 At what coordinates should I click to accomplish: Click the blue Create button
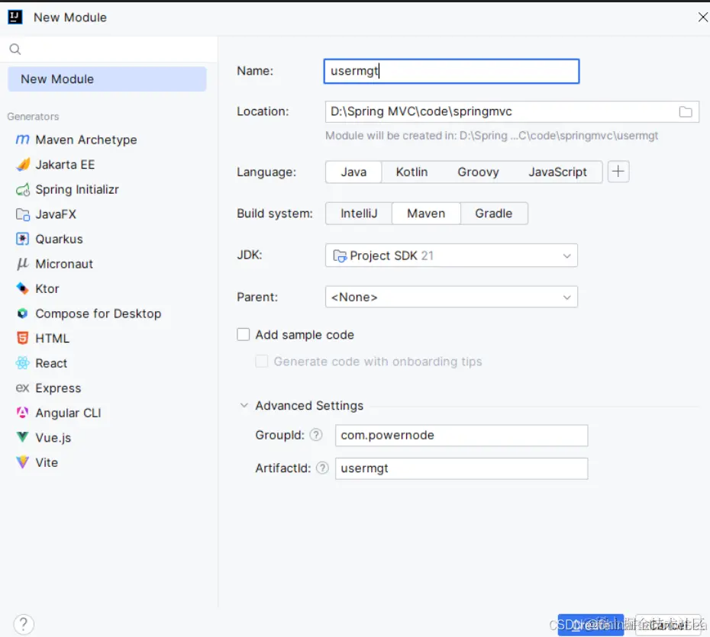click(x=590, y=624)
